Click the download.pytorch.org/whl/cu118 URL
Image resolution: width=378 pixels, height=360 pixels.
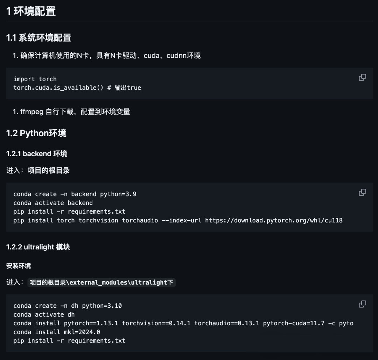274,220
